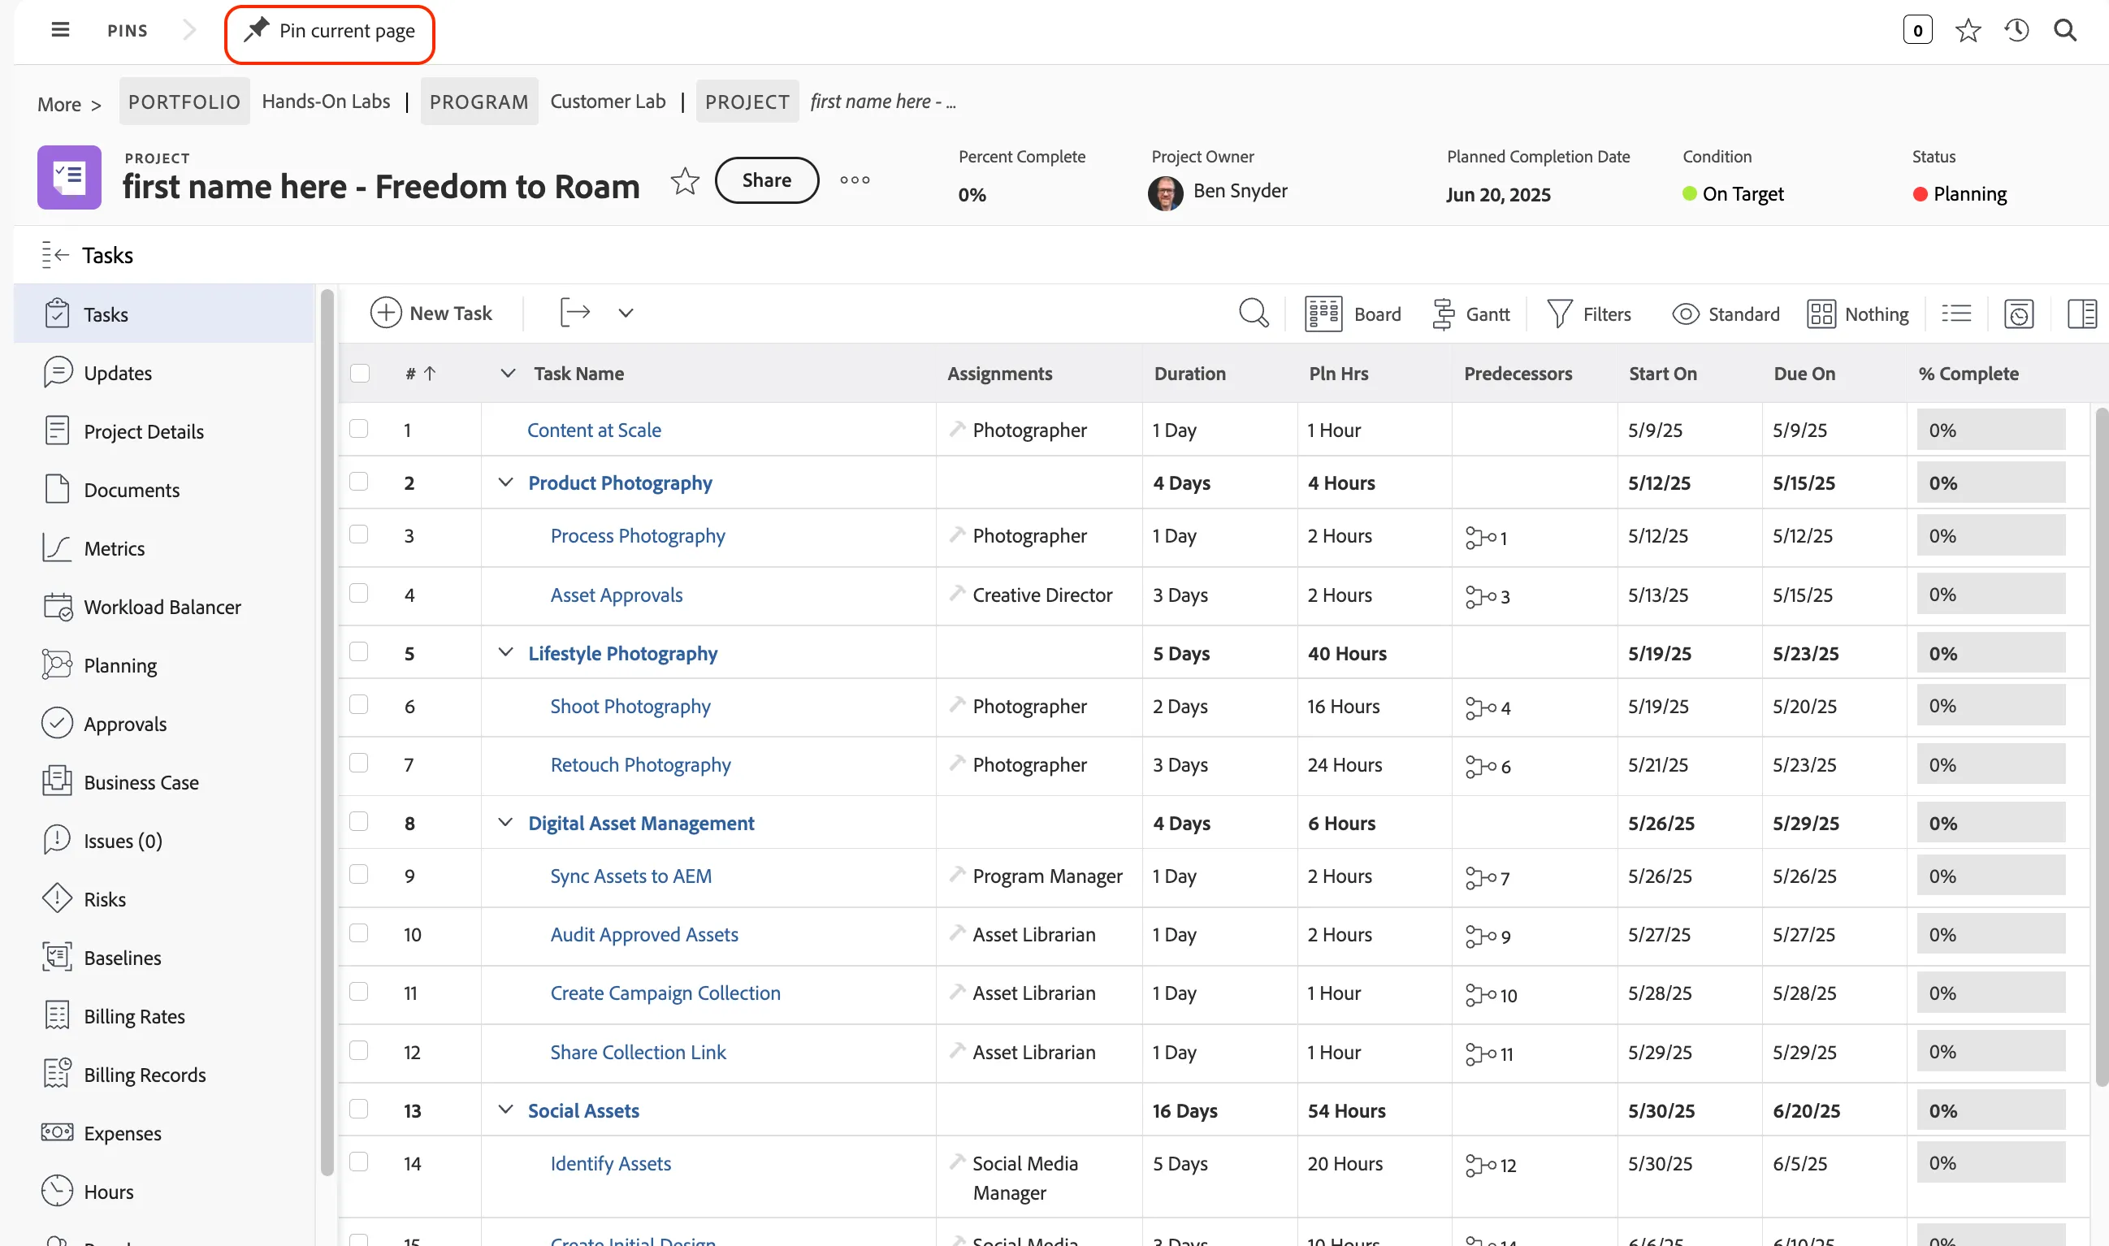The width and height of the screenshot is (2109, 1246).
Task: Open notifications counter badge
Action: tap(1917, 30)
